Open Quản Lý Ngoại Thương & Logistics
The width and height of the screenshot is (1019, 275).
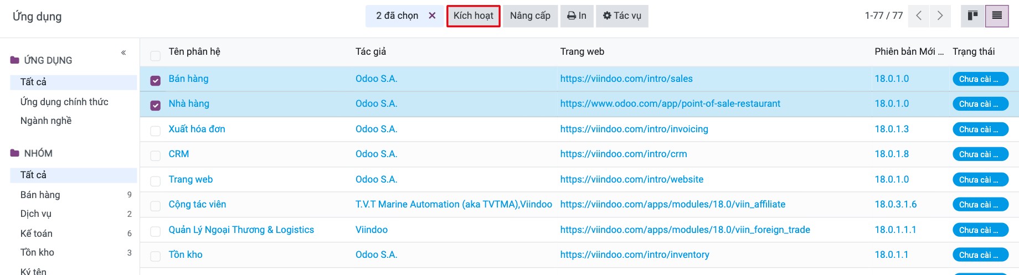241,230
